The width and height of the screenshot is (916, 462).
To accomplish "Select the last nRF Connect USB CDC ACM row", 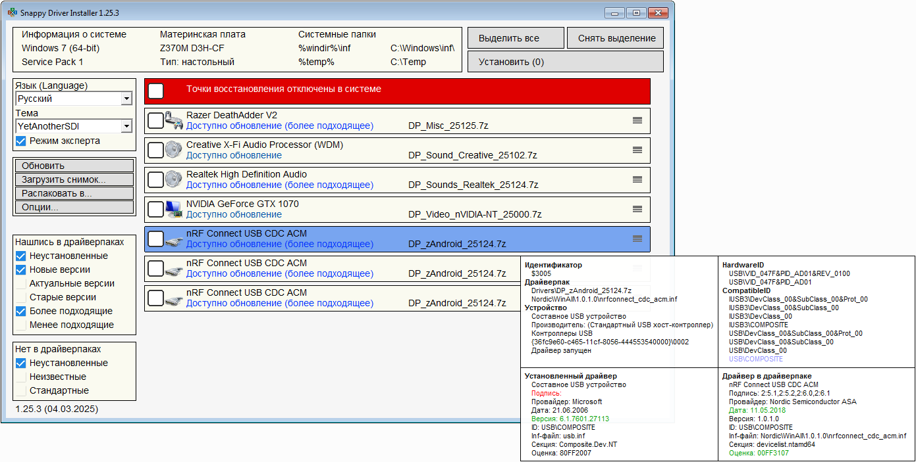I will click(329, 298).
